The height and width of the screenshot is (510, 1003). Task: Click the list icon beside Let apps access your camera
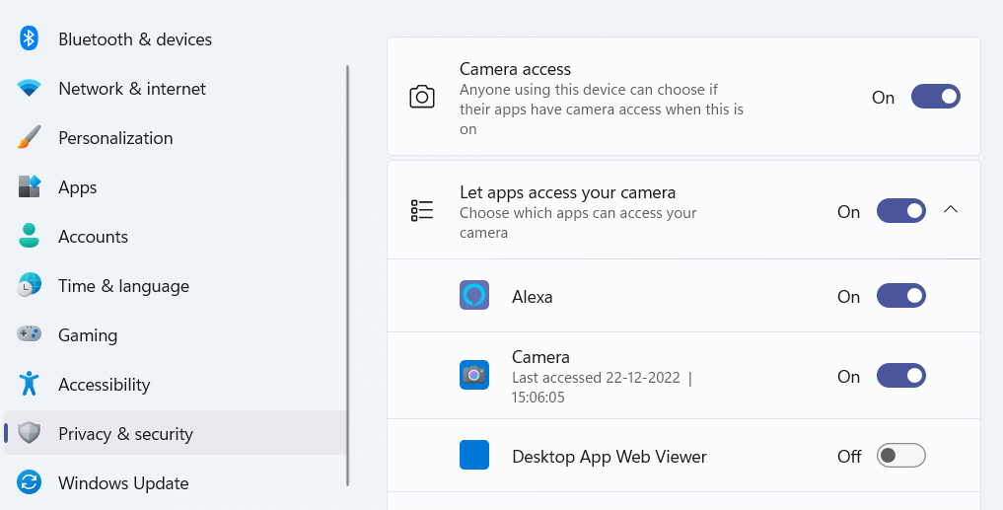point(422,210)
